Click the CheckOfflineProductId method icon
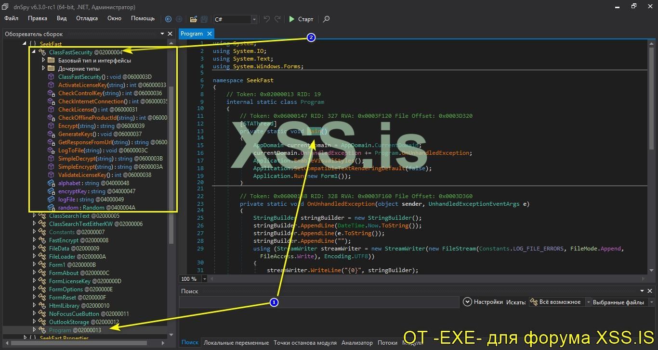658x350 pixels. pos(51,118)
